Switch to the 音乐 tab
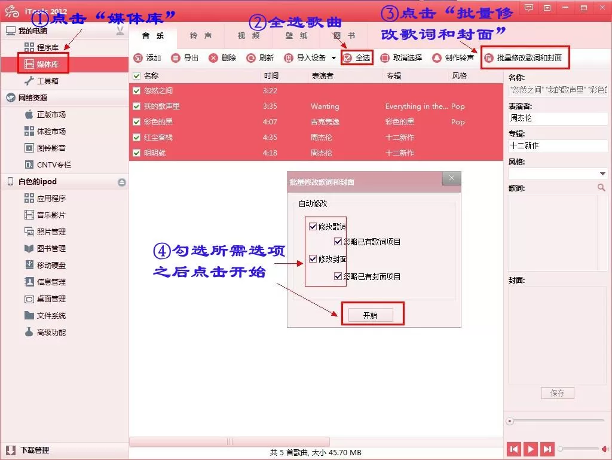612x460 pixels. tap(153, 36)
